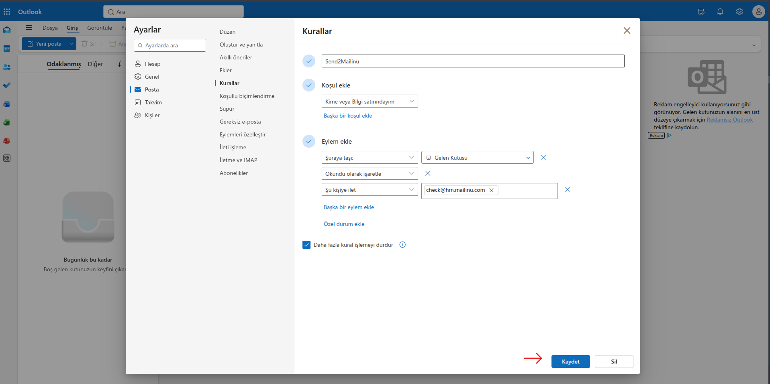
Task: Open the app launcher grid icon
Action: (7, 12)
